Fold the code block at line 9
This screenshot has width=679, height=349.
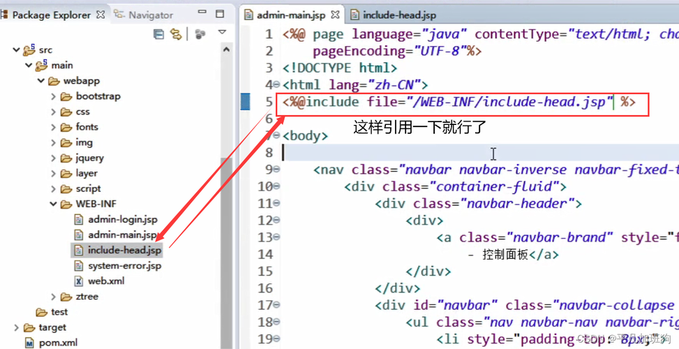(x=277, y=170)
